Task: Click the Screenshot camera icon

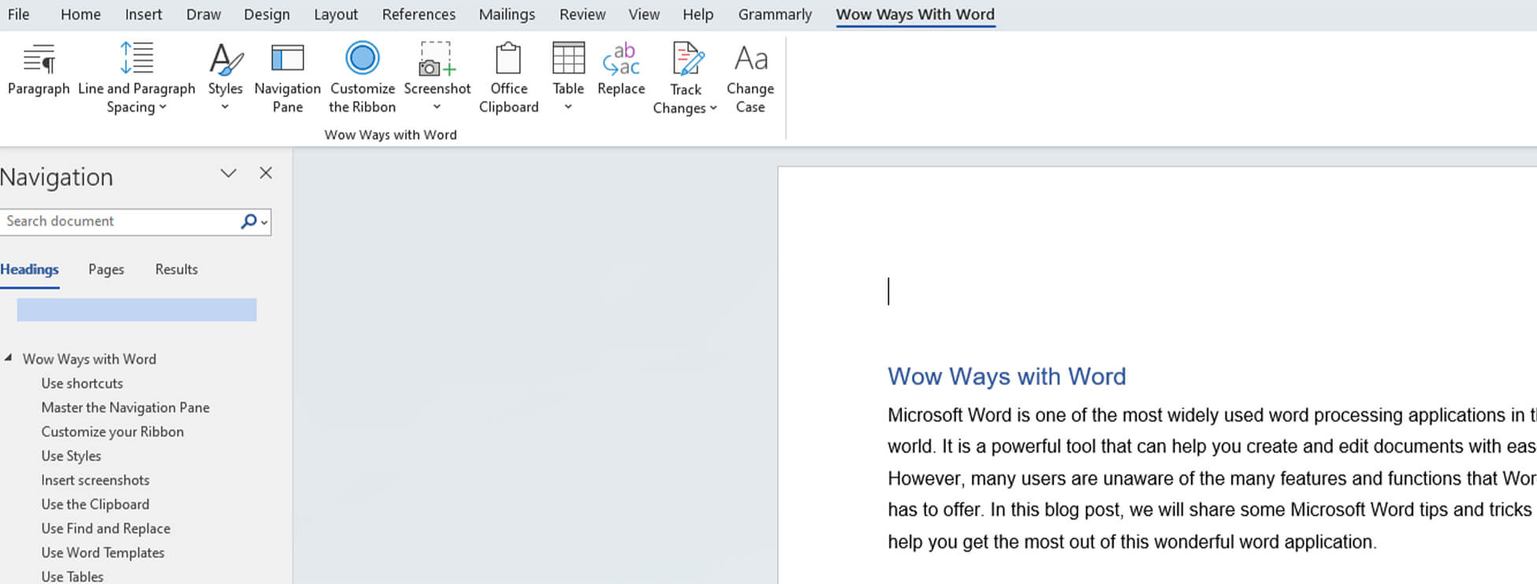Action: [x=437, y=59]
